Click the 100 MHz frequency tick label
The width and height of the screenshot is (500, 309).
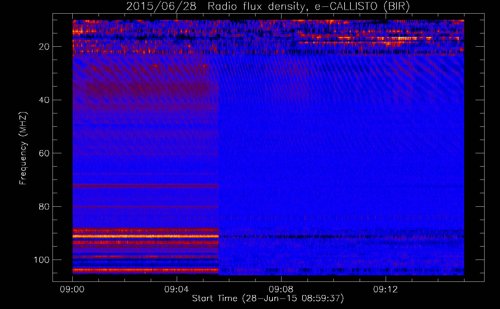pos(42,260)
